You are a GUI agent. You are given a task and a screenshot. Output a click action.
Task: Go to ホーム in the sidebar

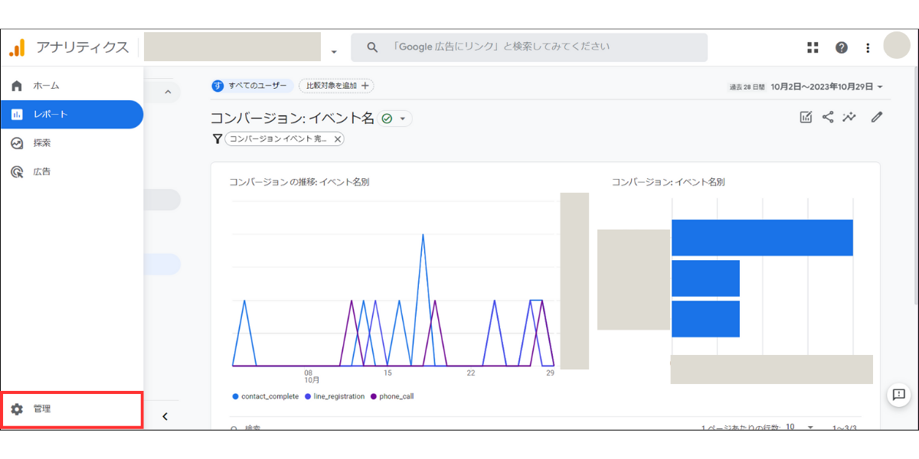click(71, 86)
